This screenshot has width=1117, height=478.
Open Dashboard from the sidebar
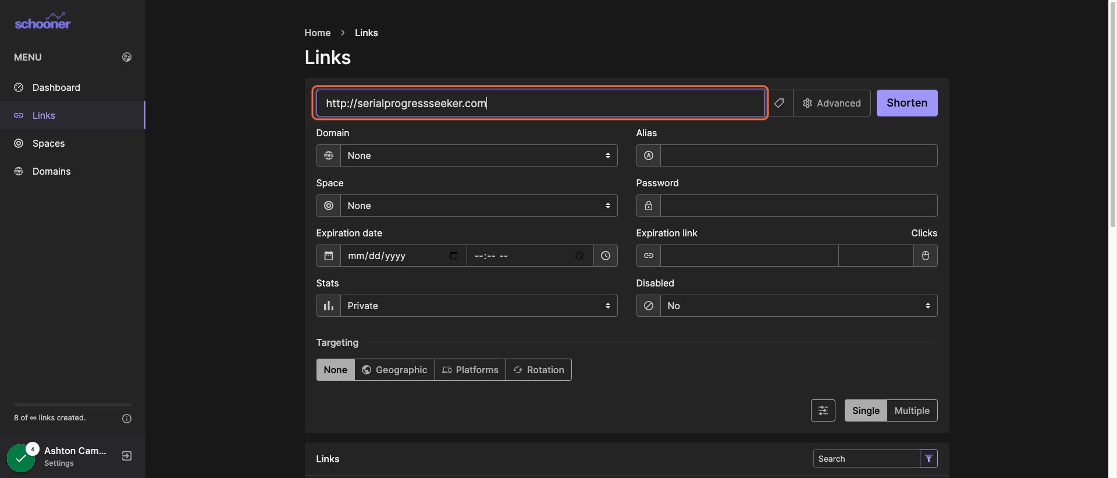tap(72, 87)
